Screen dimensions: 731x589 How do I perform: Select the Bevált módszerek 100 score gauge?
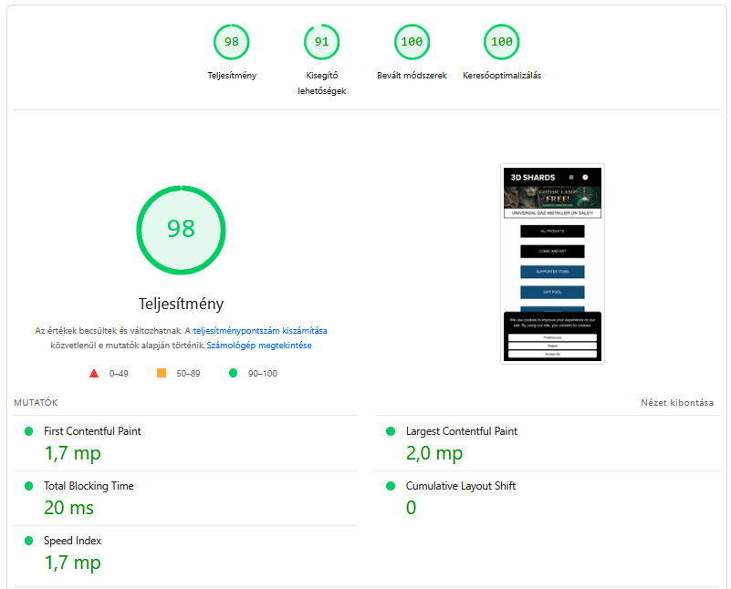click(412, 42)
